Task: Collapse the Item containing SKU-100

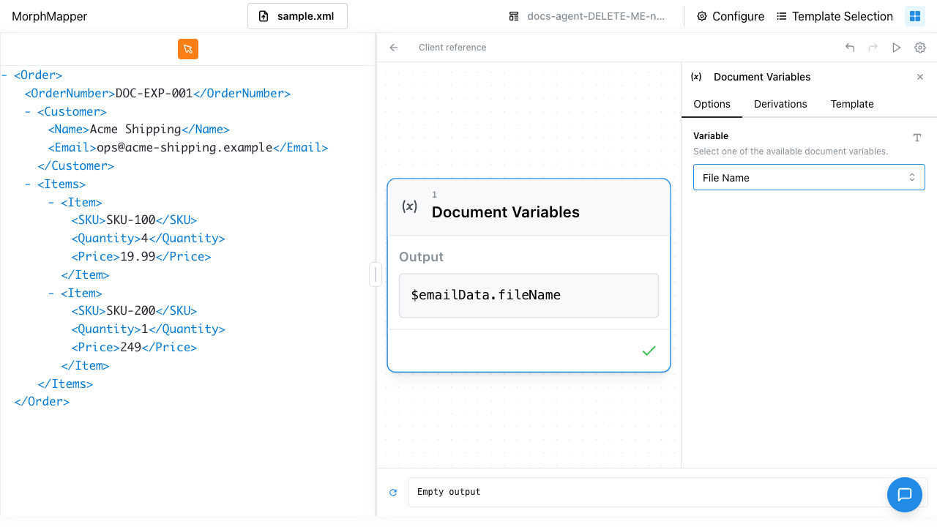Action: tap(51, 203)
